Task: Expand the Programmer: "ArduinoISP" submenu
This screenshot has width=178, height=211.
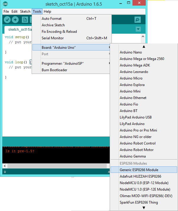Action: tap(71, 63)
